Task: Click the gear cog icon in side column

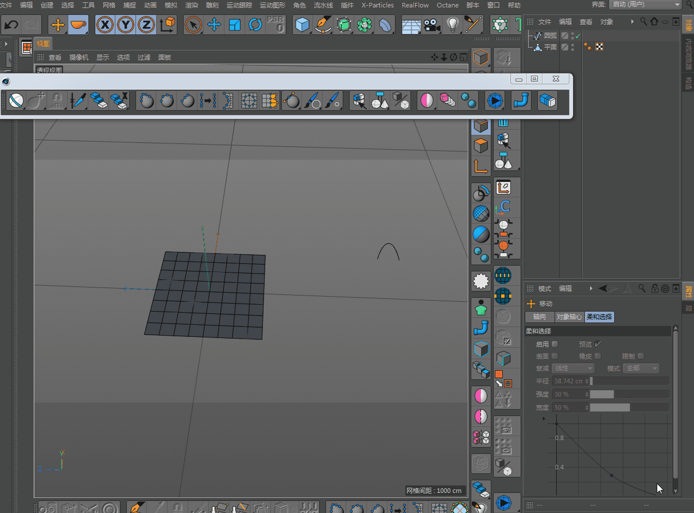Action: click(x=481, y=281)
